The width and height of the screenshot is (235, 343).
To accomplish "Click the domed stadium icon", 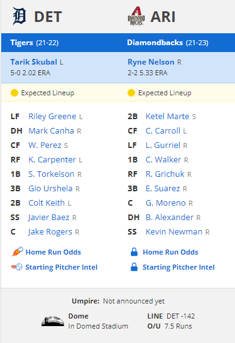I will (53, 321).
